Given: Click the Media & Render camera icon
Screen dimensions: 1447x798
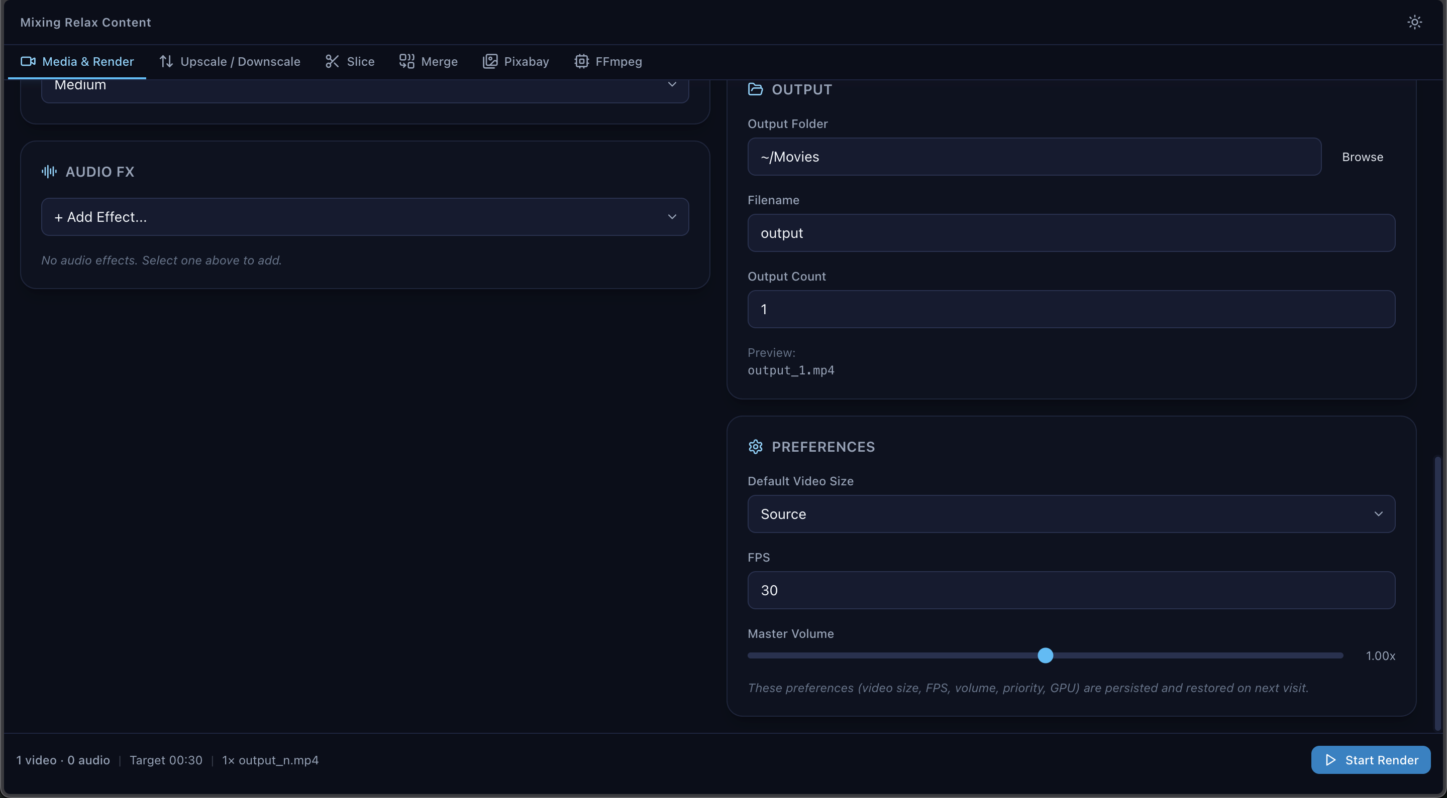Looking at the screenshot, I should tap(28, 61).
